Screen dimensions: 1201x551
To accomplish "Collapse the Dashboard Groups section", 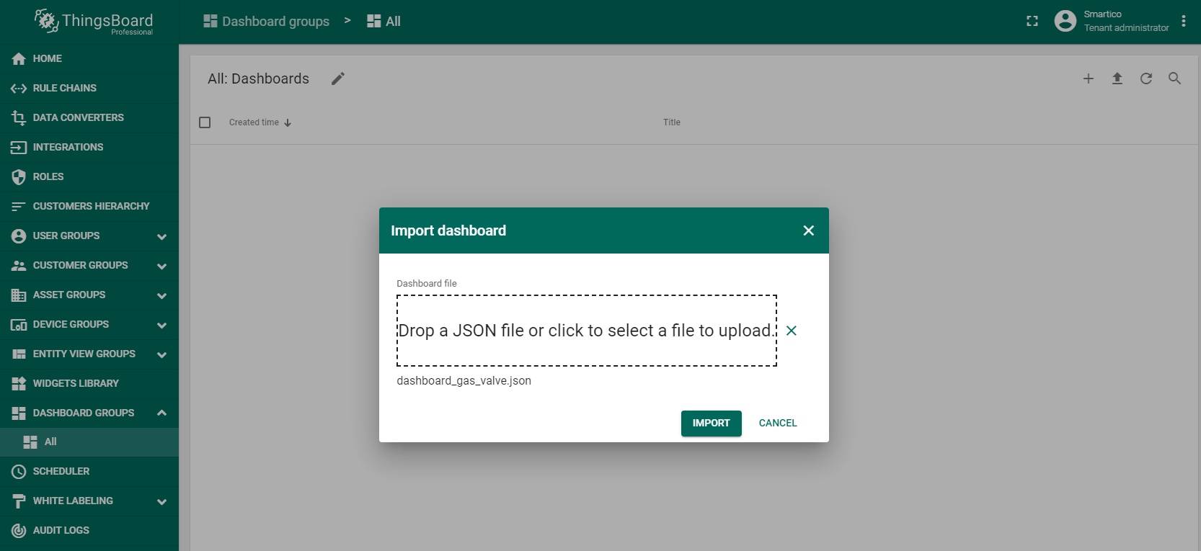I will coord(161,413).
